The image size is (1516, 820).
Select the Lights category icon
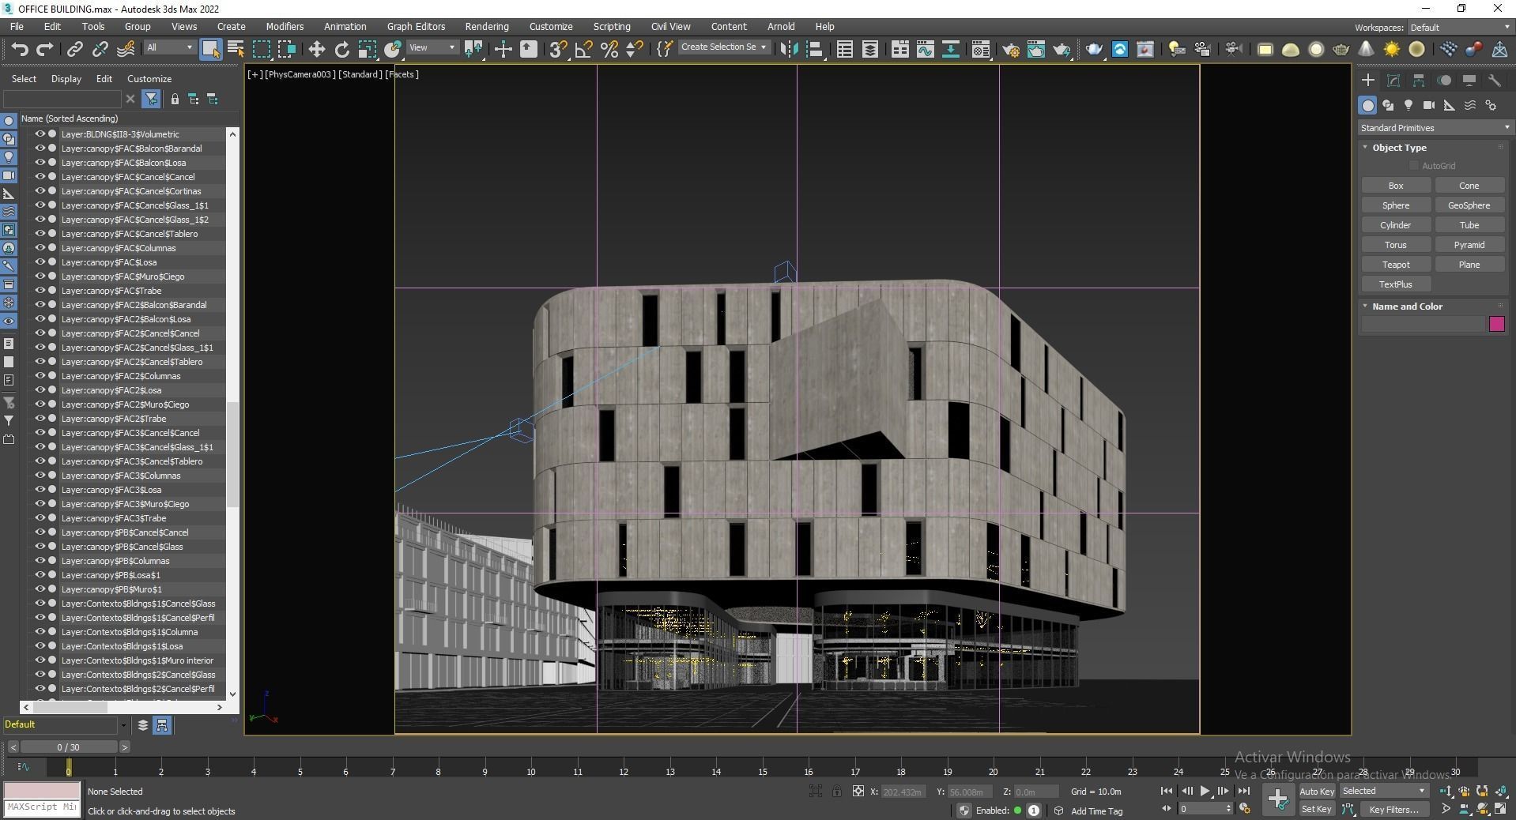tap(1409, 105)
